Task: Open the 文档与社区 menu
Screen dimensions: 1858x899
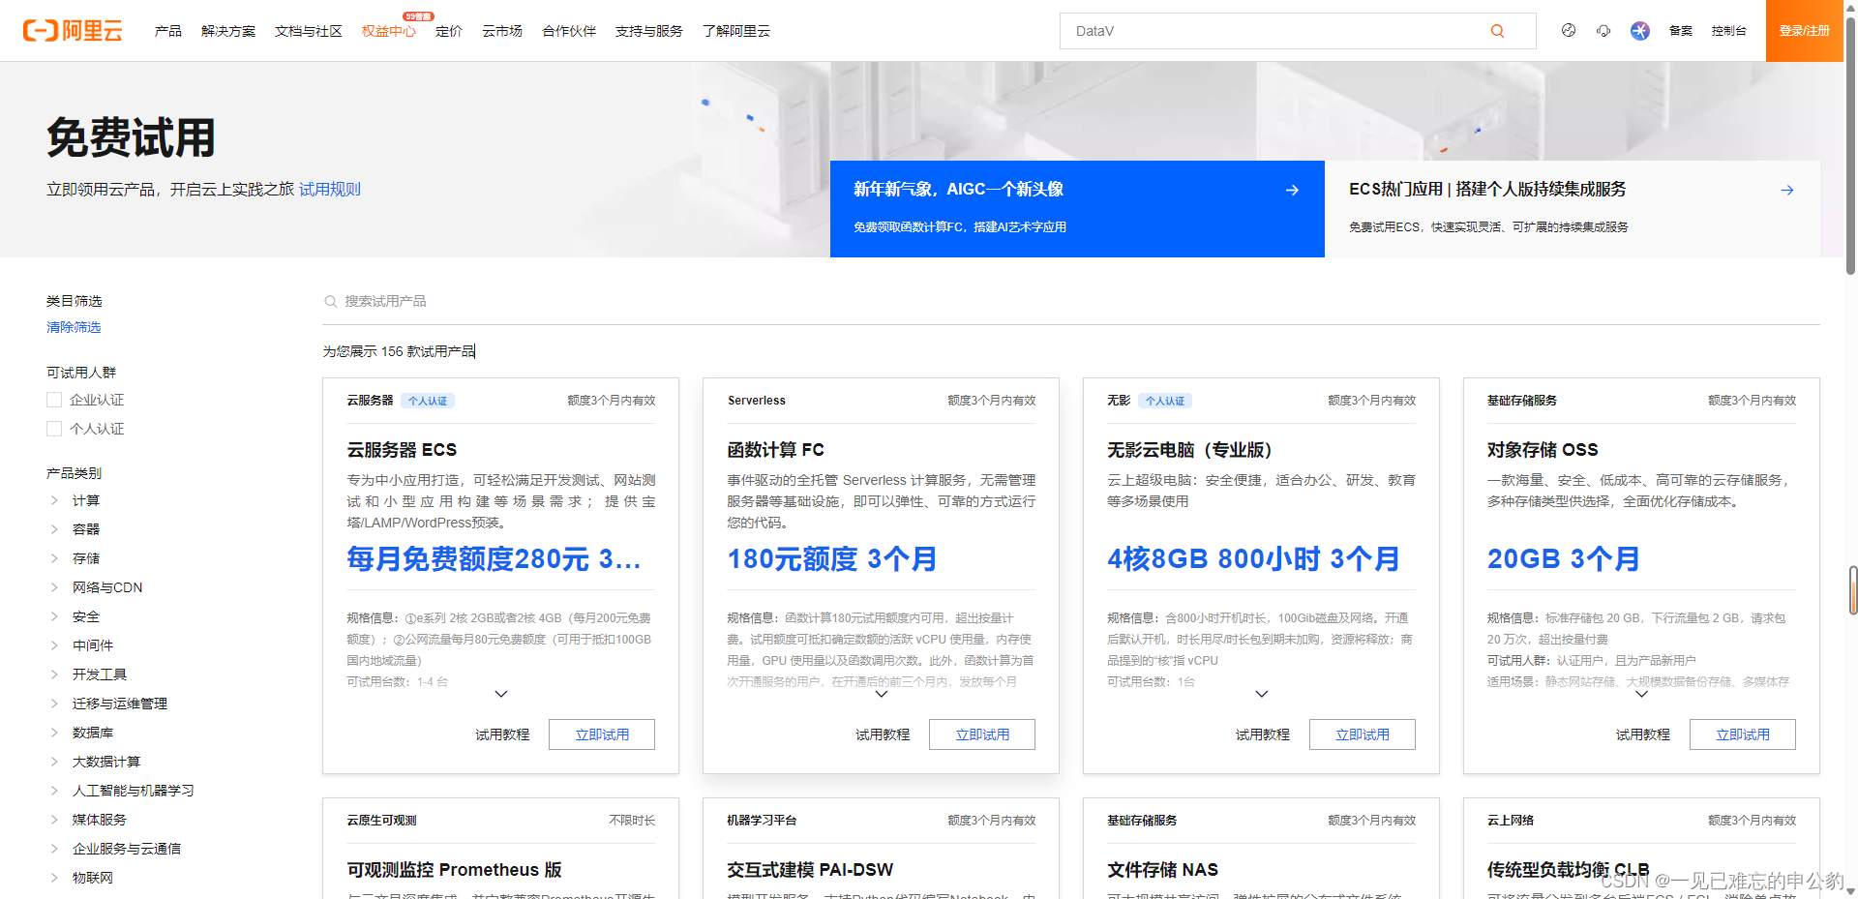Action: (309, 31)
